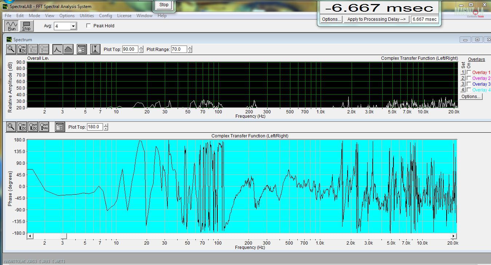Open the Config menu

106,16
